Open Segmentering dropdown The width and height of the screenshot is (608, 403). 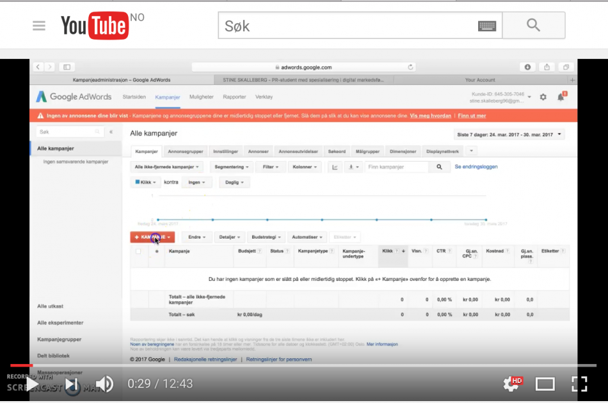231,167
